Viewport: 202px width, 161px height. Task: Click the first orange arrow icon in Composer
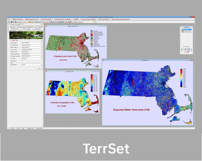pos(185,52)
